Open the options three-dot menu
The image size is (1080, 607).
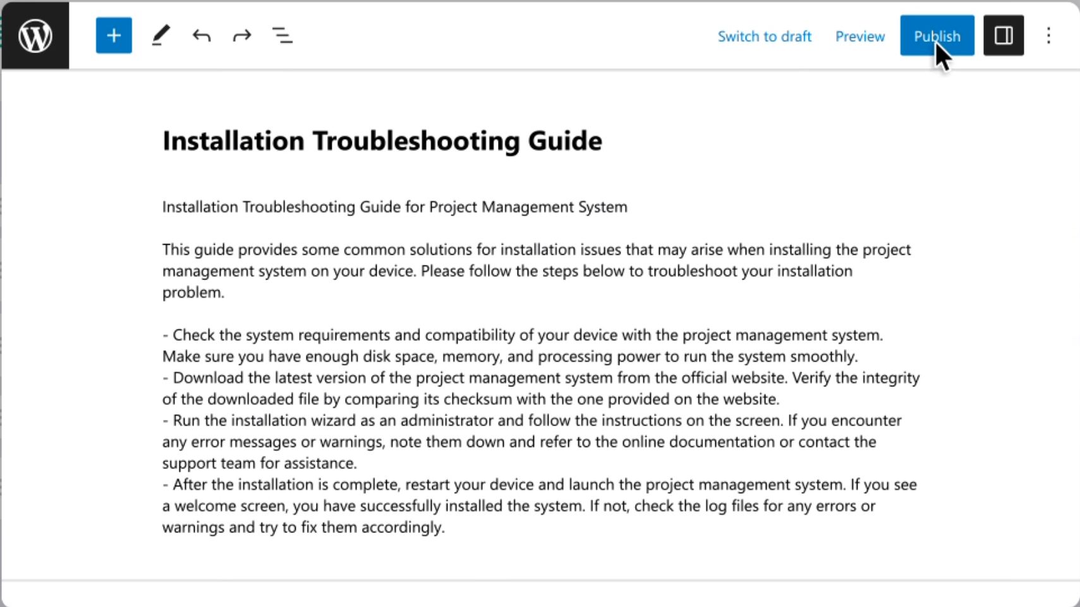(x=1048, y=35)
